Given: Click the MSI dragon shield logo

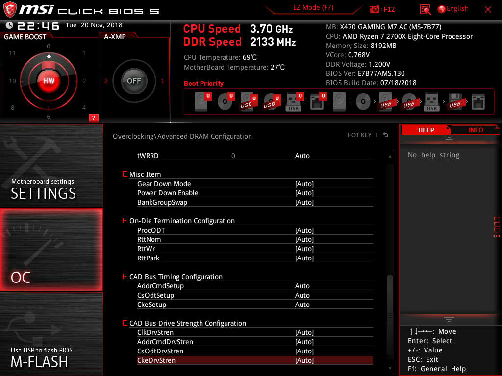Looking at the screenshot, I should pos(10,10).
